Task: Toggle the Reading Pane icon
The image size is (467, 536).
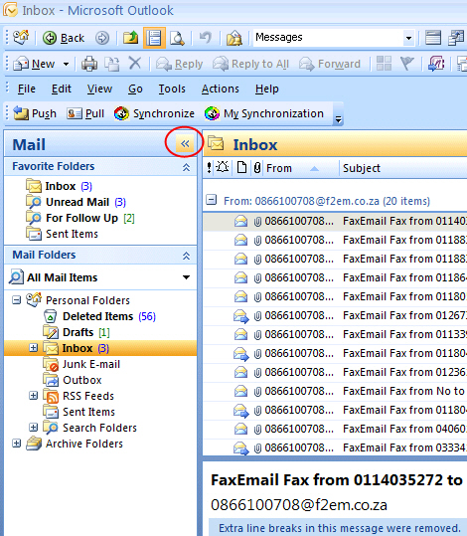Action: click(154, 38)
